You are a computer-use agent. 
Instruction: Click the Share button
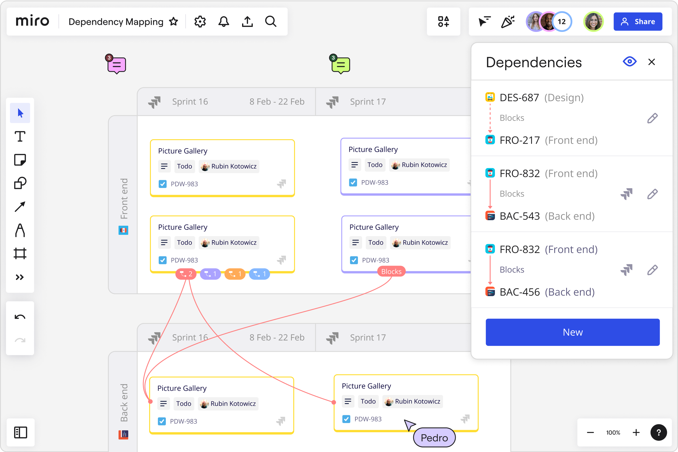[638, 22]
